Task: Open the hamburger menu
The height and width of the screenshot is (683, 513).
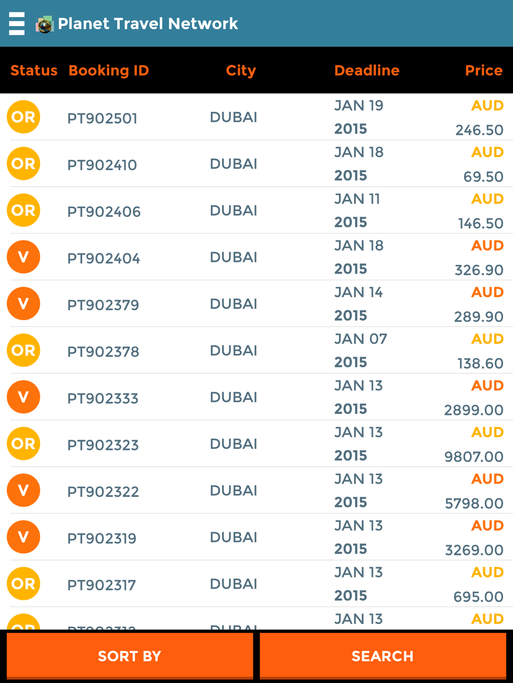Action: click(x=17, y=24)
